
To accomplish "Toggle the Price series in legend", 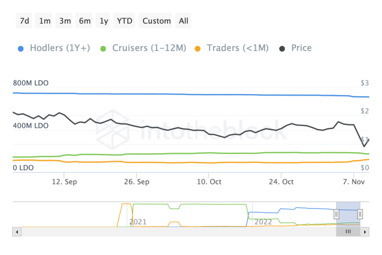I will click(x=301, y=48).
